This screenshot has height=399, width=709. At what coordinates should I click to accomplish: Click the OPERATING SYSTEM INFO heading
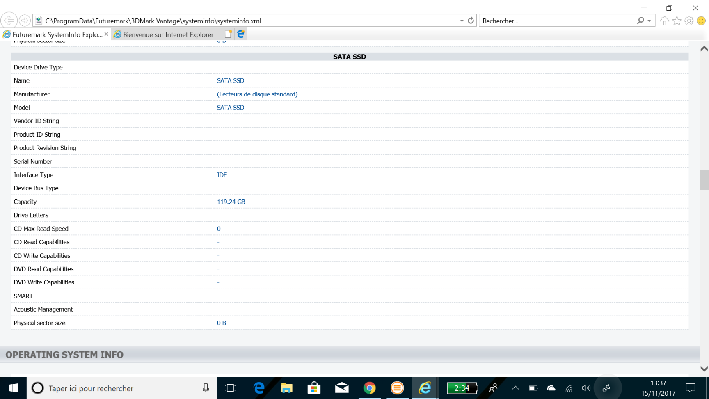tap(64, 355)
